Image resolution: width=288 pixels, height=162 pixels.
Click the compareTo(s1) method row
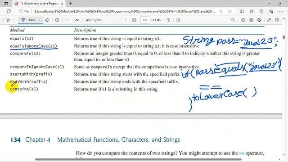[x=25, y=54]
